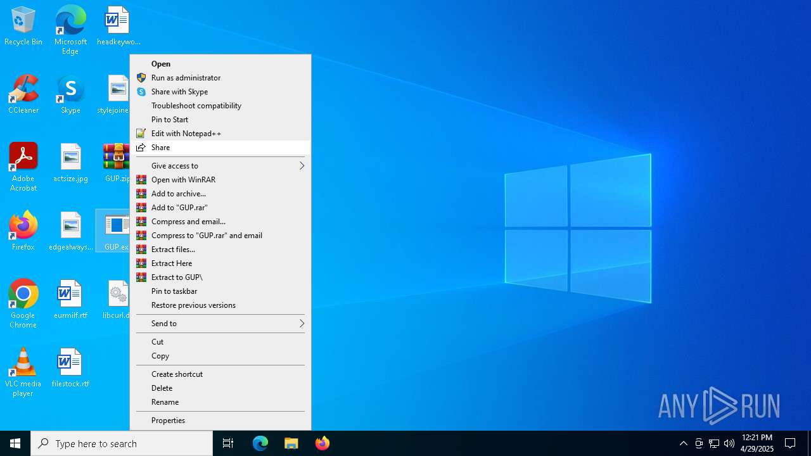Choose Extract files...
Viewport: 811px width, 456px height.
(220, 250)
